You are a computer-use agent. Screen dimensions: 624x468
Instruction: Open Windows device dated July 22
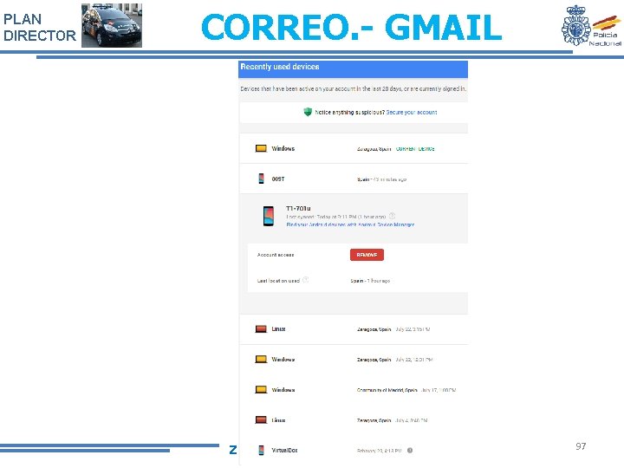tap(283, 360)
